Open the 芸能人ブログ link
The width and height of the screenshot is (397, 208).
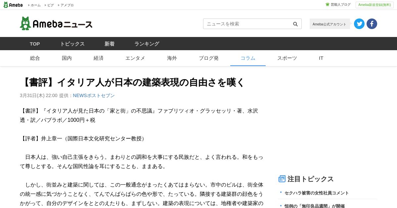click(341, 5)
